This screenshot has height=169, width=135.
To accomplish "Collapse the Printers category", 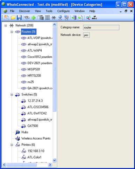I will click(x=12, y=145).
